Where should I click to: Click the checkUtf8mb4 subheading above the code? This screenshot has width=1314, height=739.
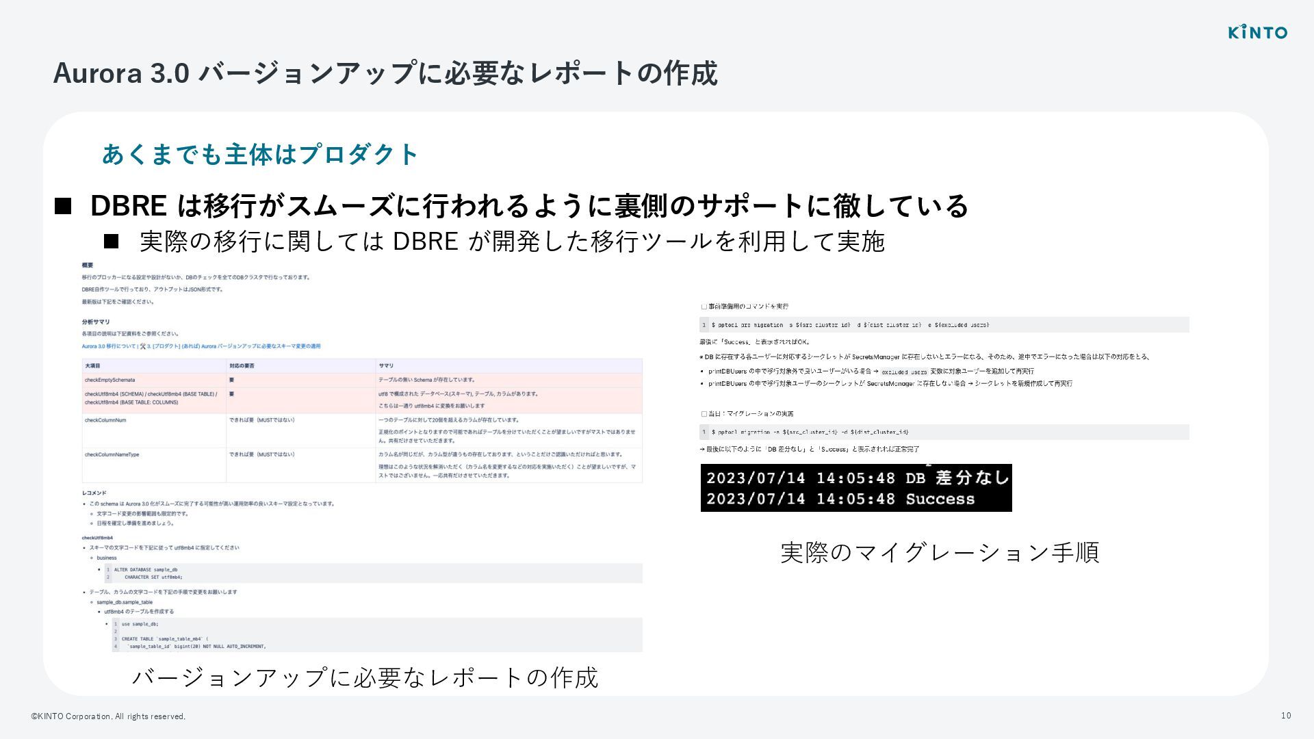97,538
